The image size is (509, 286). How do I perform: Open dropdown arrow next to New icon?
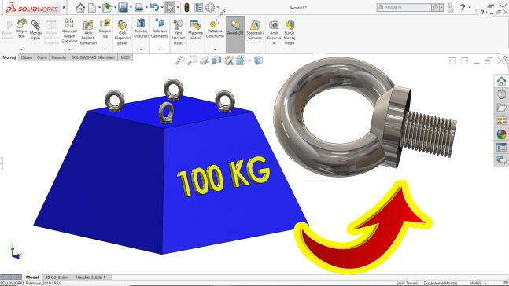pos(99,7)
